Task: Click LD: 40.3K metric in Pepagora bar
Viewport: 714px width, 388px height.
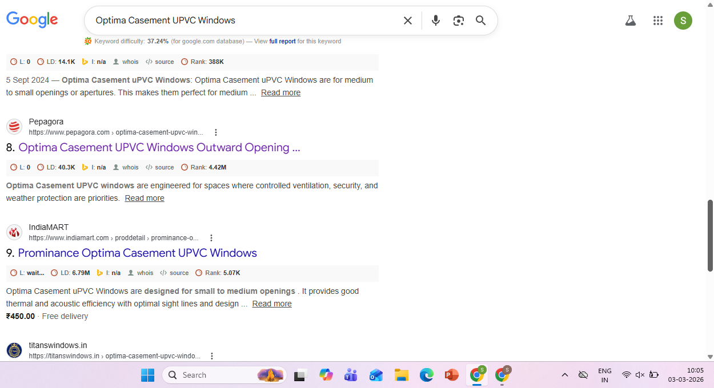Action: (x=56, y=167)
